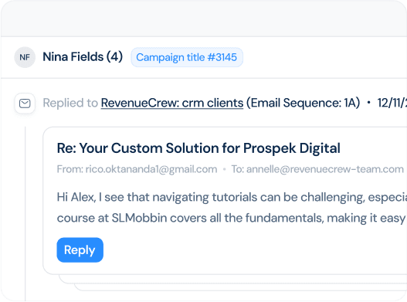Click the Replied to label
This screenshot has height=302, width=407.
click(70, 103)
